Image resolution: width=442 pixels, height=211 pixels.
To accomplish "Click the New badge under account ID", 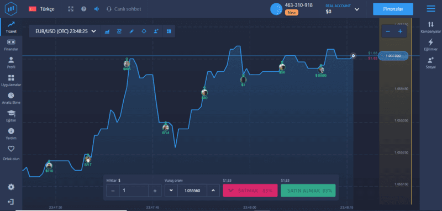I will pyautogui.click(x=292, y=12).
